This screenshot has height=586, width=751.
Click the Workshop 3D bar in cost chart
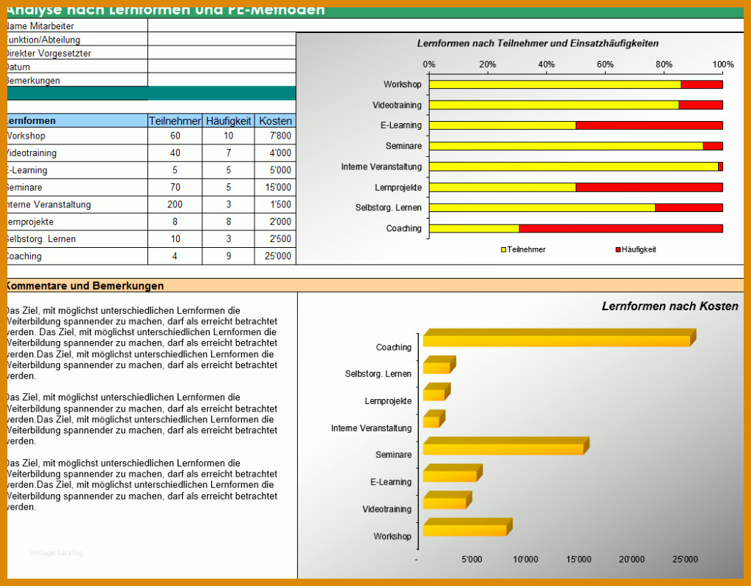pyautogui.click(x=467, y=527)
